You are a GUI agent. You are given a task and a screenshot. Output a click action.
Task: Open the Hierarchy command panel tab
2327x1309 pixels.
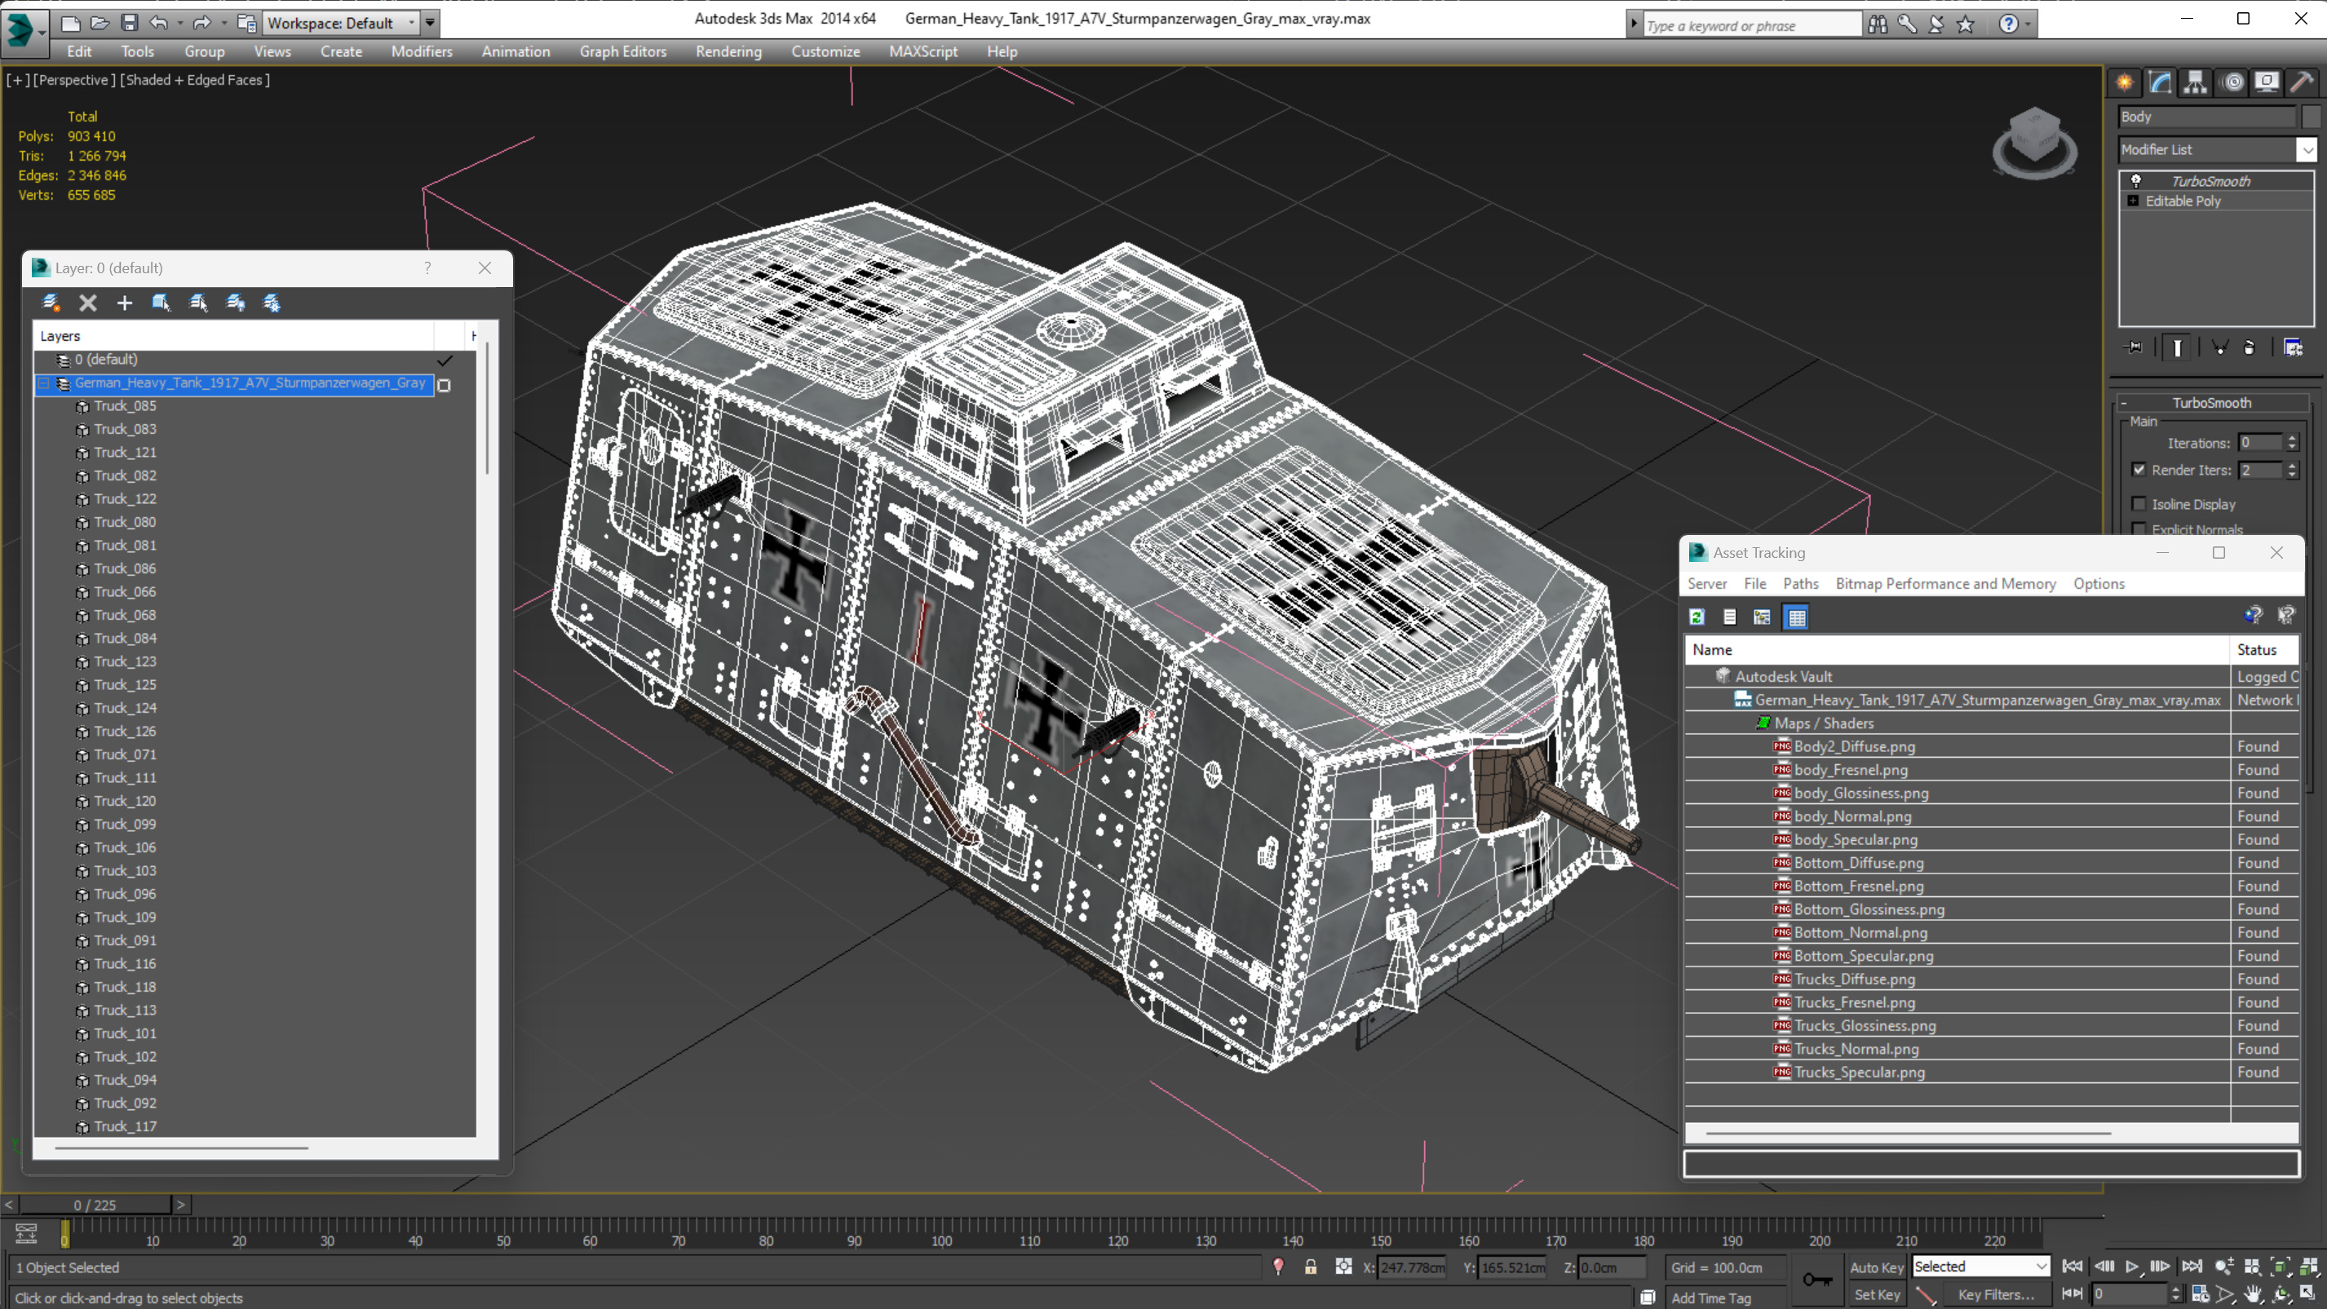2195,82
